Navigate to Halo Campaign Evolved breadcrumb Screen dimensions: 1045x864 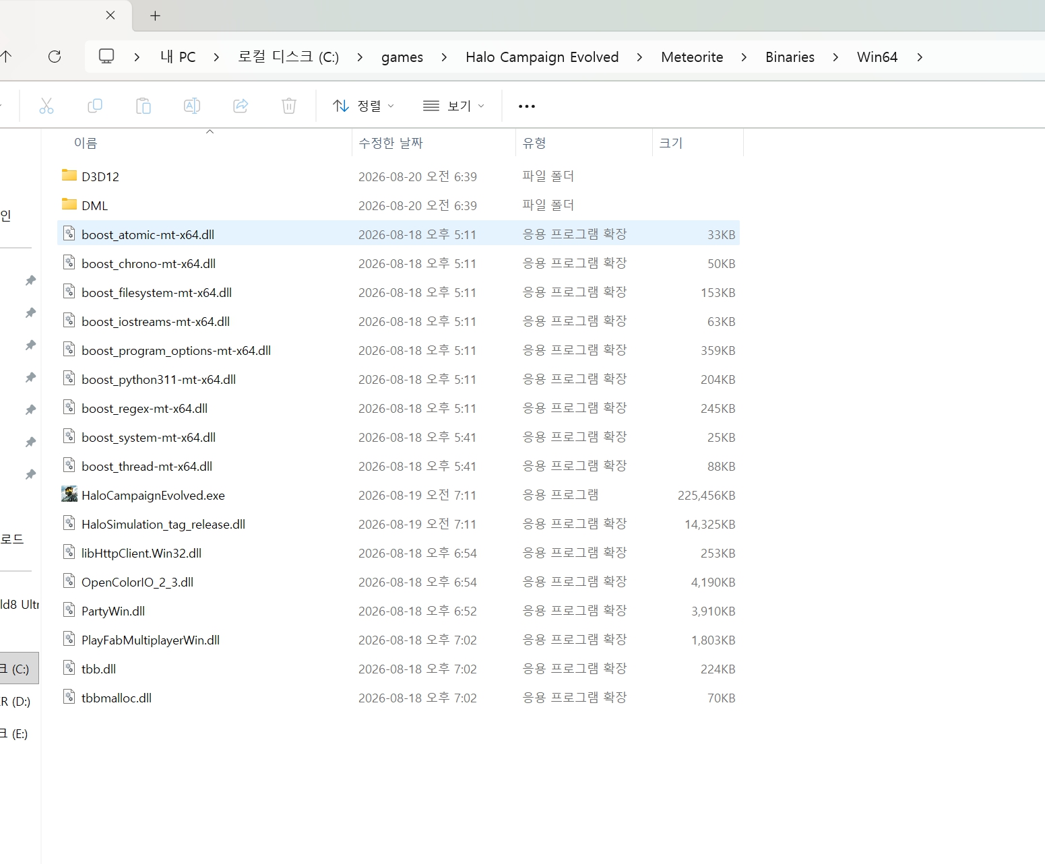tap(542, 57)
